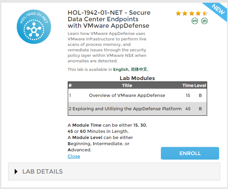Click the Level B cell for module 1
Screen dimensions: 228x189
tap(200, 96)
